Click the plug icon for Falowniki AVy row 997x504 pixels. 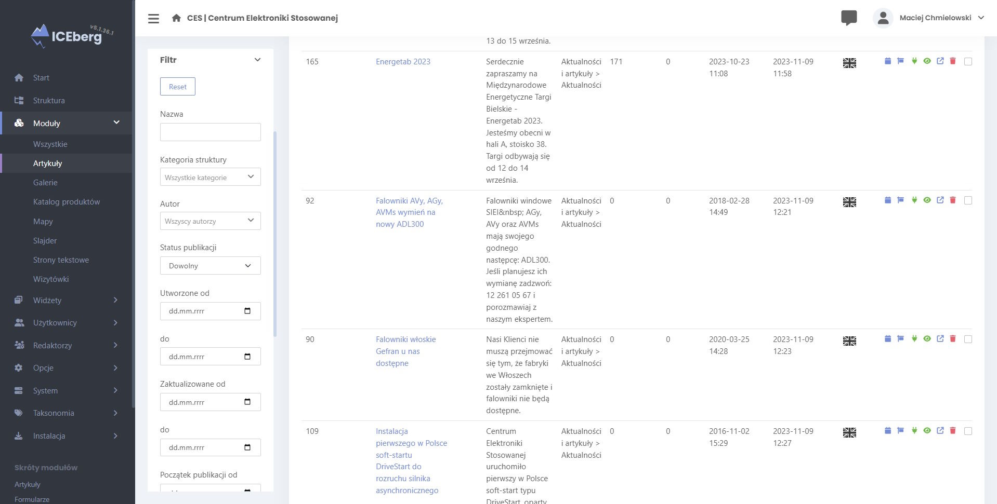(x=914, y=200)
